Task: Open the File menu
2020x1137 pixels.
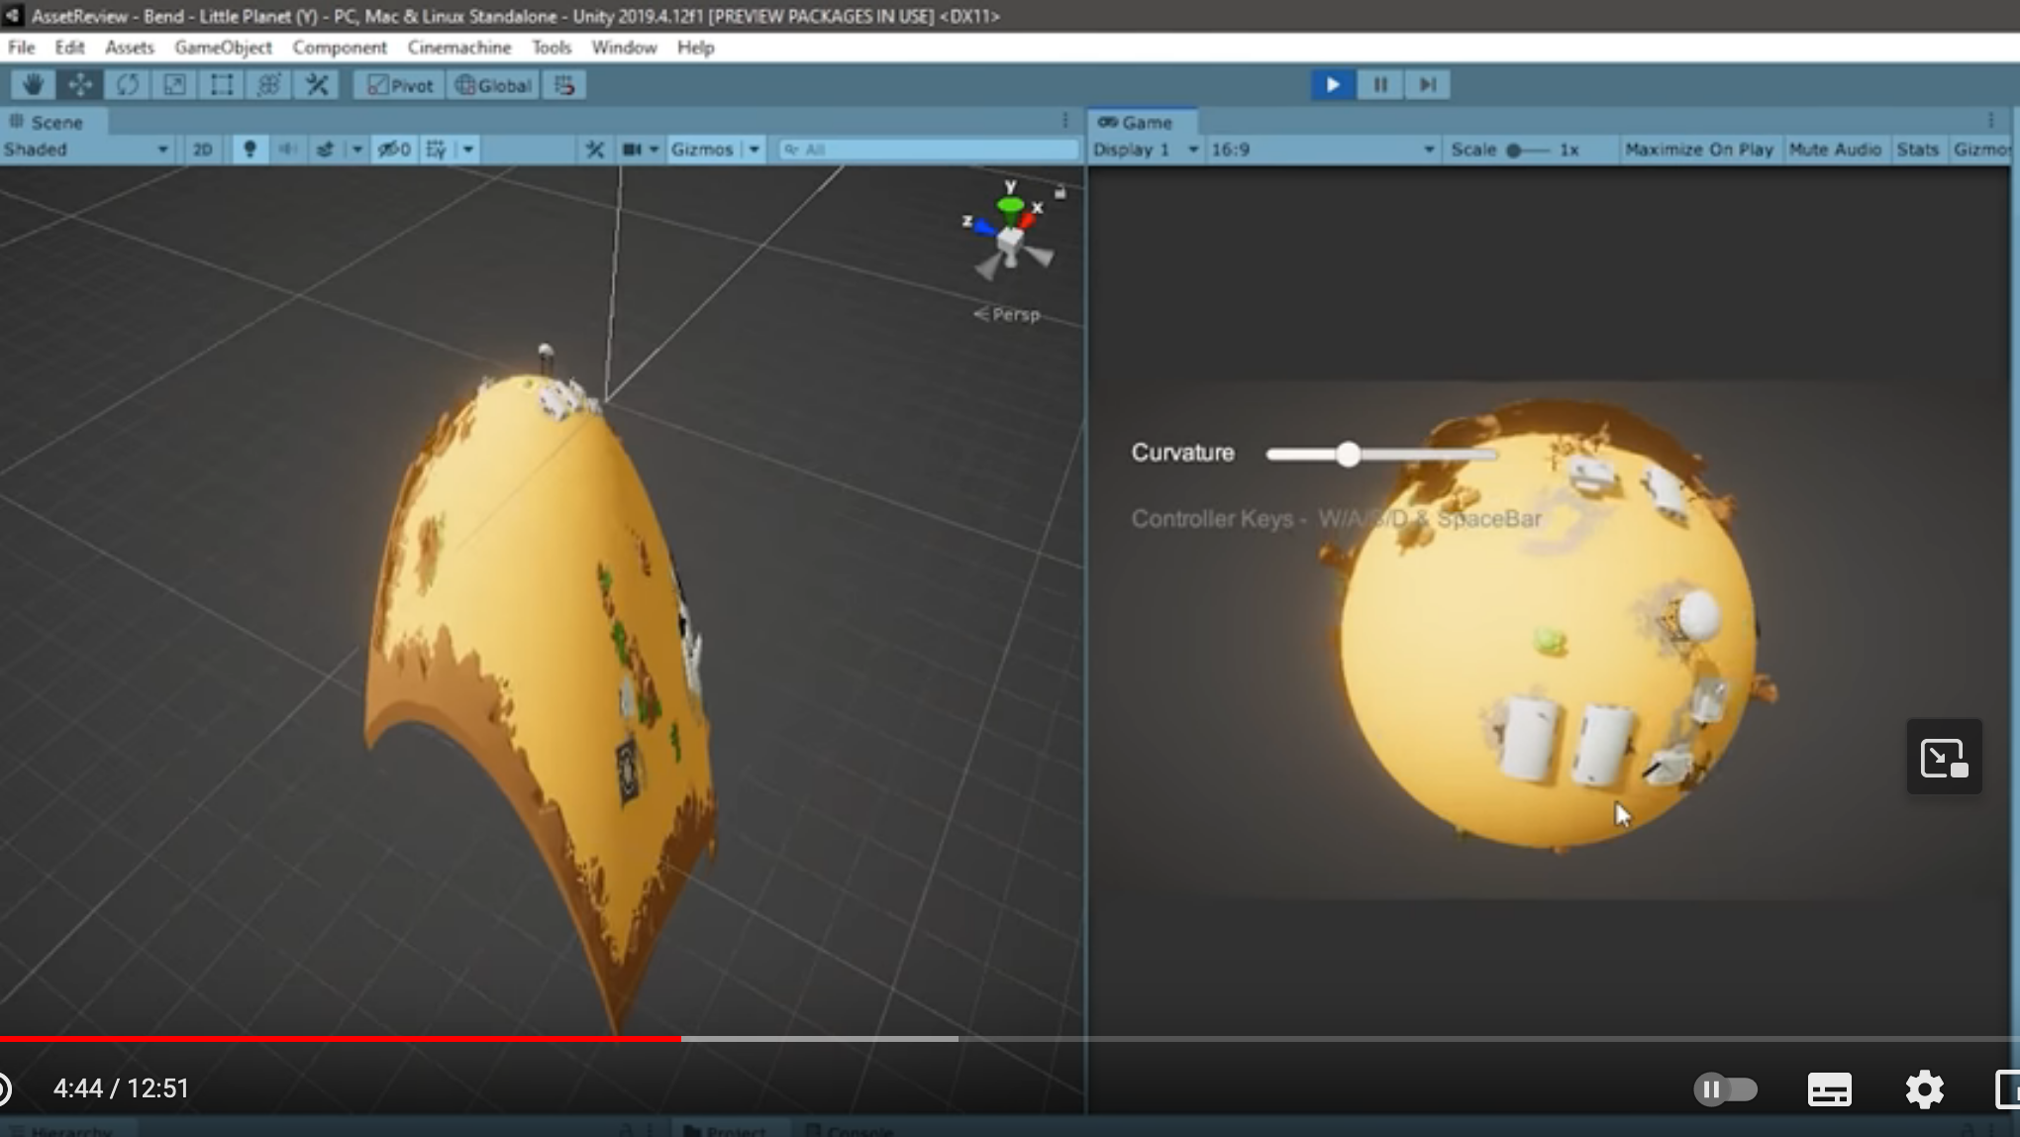Action: (x=21, y=48)
